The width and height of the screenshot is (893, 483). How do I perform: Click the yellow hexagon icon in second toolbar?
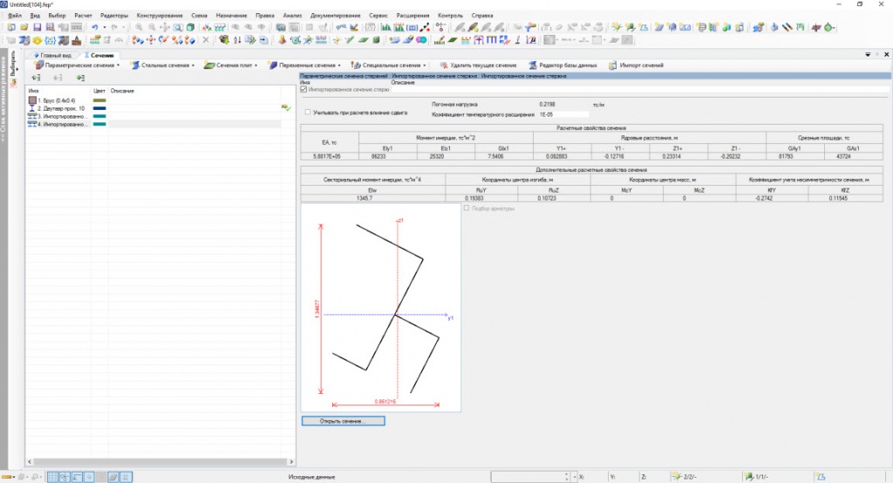pos(37,40)
